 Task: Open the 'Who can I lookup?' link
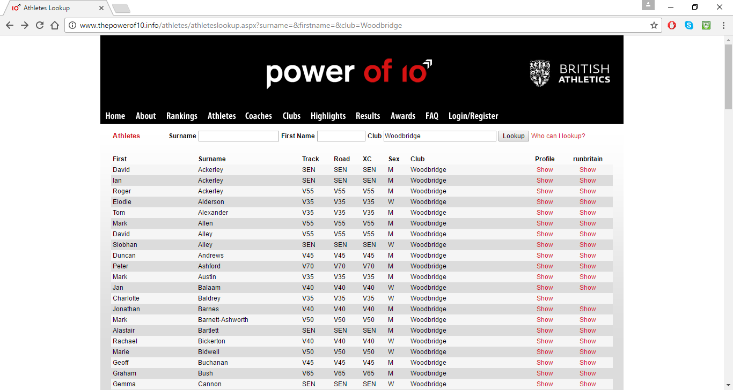pyautogui.click(x=558, y=136)
